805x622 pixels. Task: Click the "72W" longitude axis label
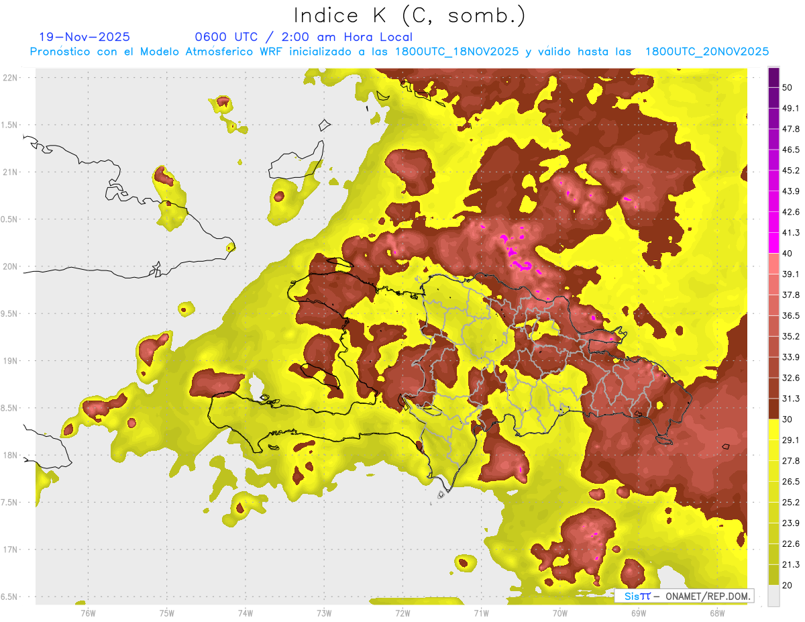402,613
